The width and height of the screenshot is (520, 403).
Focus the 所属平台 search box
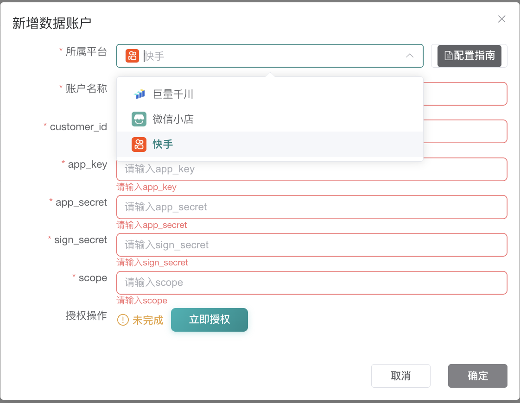[x=269, y=56]
